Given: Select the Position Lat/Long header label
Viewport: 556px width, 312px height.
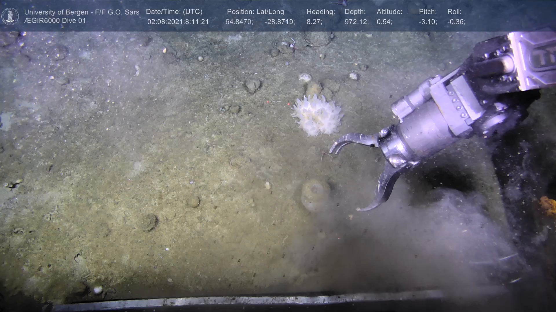Looking at the screenshot, I should tap(255, 12).
